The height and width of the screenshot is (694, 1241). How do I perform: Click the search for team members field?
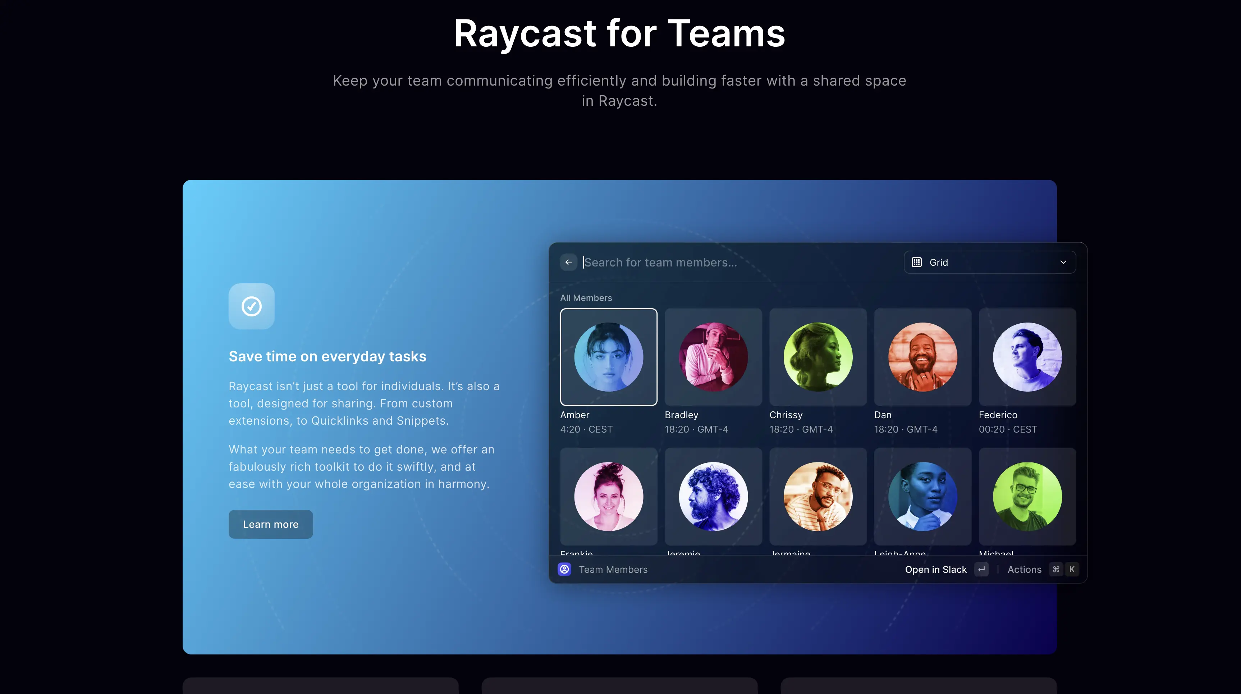[699, 262]
